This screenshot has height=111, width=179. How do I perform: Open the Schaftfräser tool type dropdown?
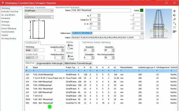[x=52, y=11]
